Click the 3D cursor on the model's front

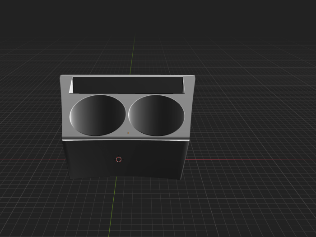tap(119, 159)
